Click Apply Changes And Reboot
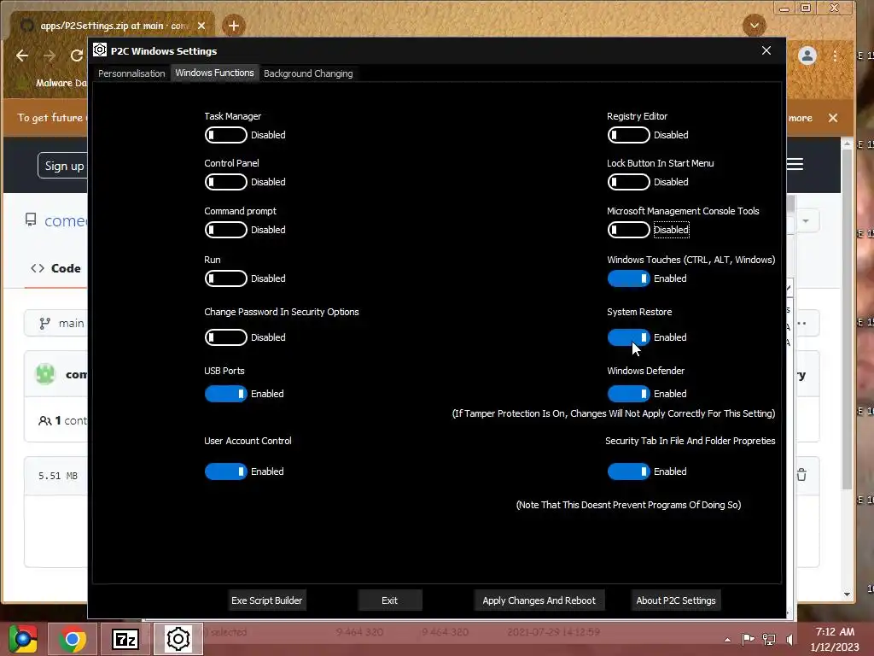 539,600
